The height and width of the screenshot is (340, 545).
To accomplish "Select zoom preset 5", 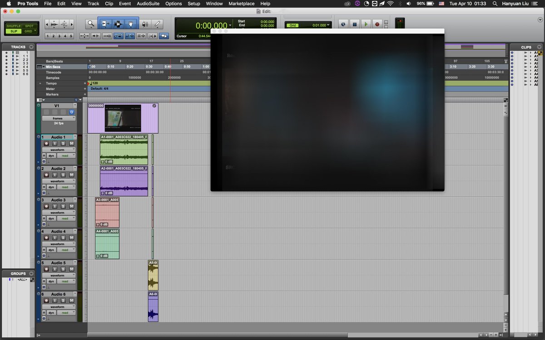I will (x=71, y=36).
